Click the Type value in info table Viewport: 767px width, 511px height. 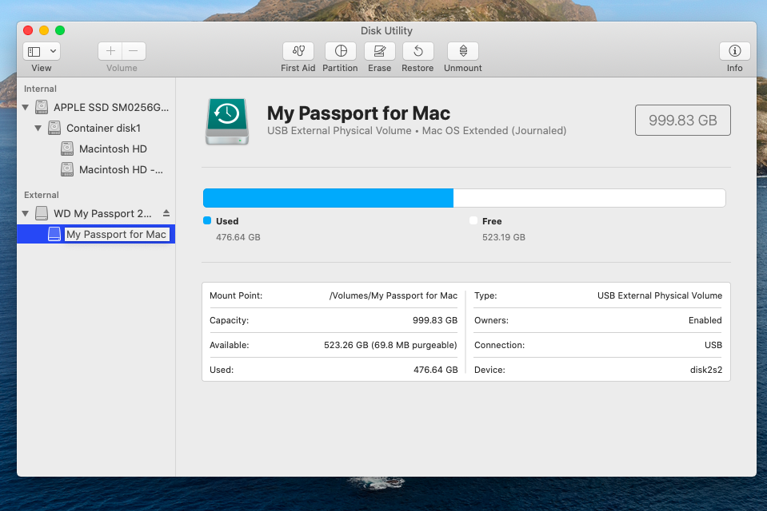click(x=659, y=295)
